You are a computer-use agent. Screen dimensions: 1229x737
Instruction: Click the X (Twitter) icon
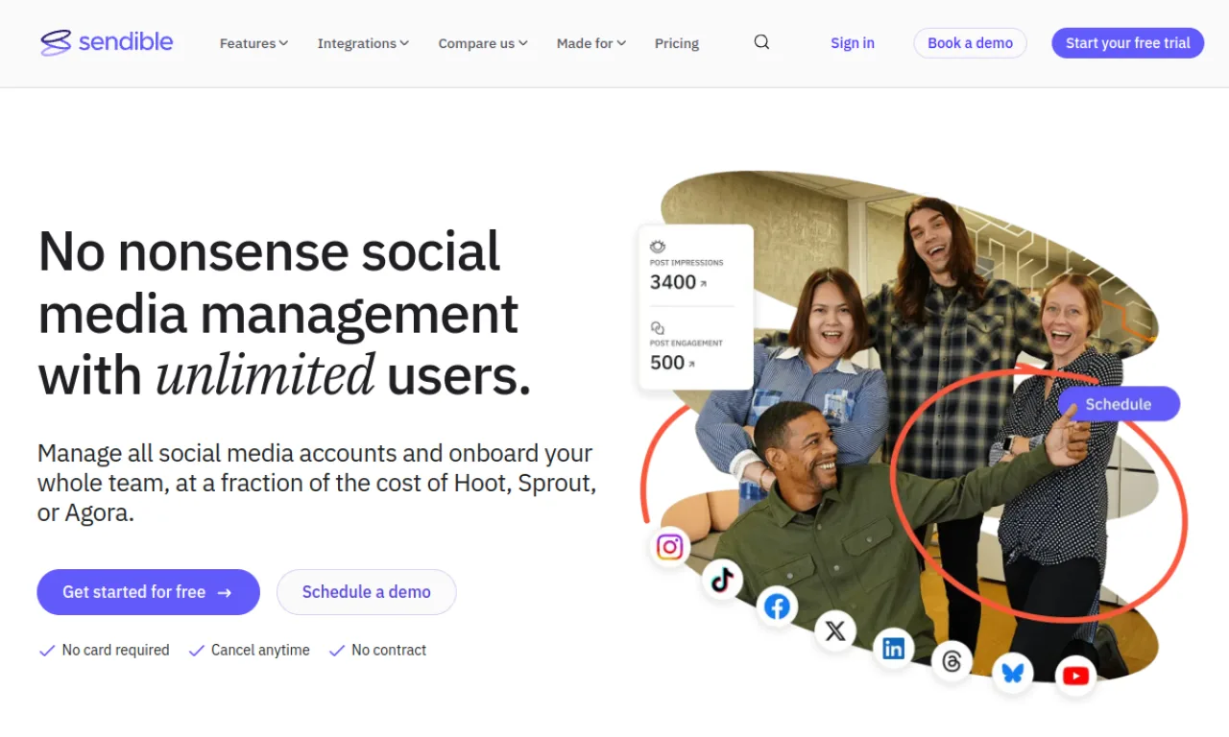(835, 630)
